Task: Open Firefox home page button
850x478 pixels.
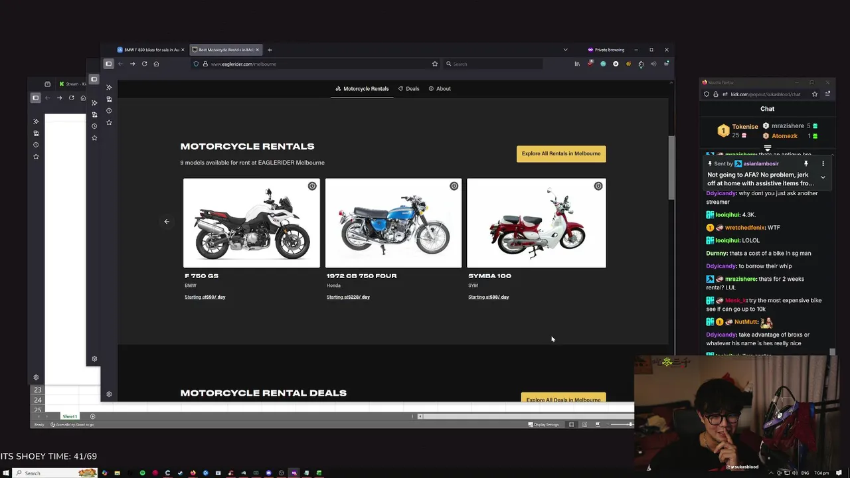Action: pyautogui.click(x=156, y=64)
